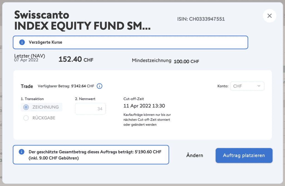Click the 07 Apr 2022 NAV date
This screenshot has height=186, width=285.
(x=26, y=60)
